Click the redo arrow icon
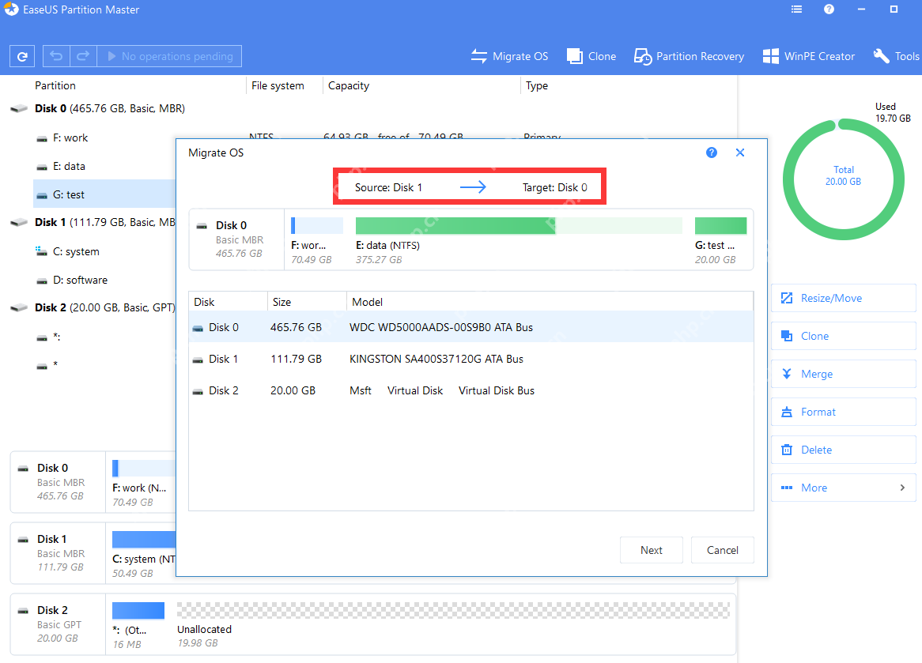 [x=84, y=56]
